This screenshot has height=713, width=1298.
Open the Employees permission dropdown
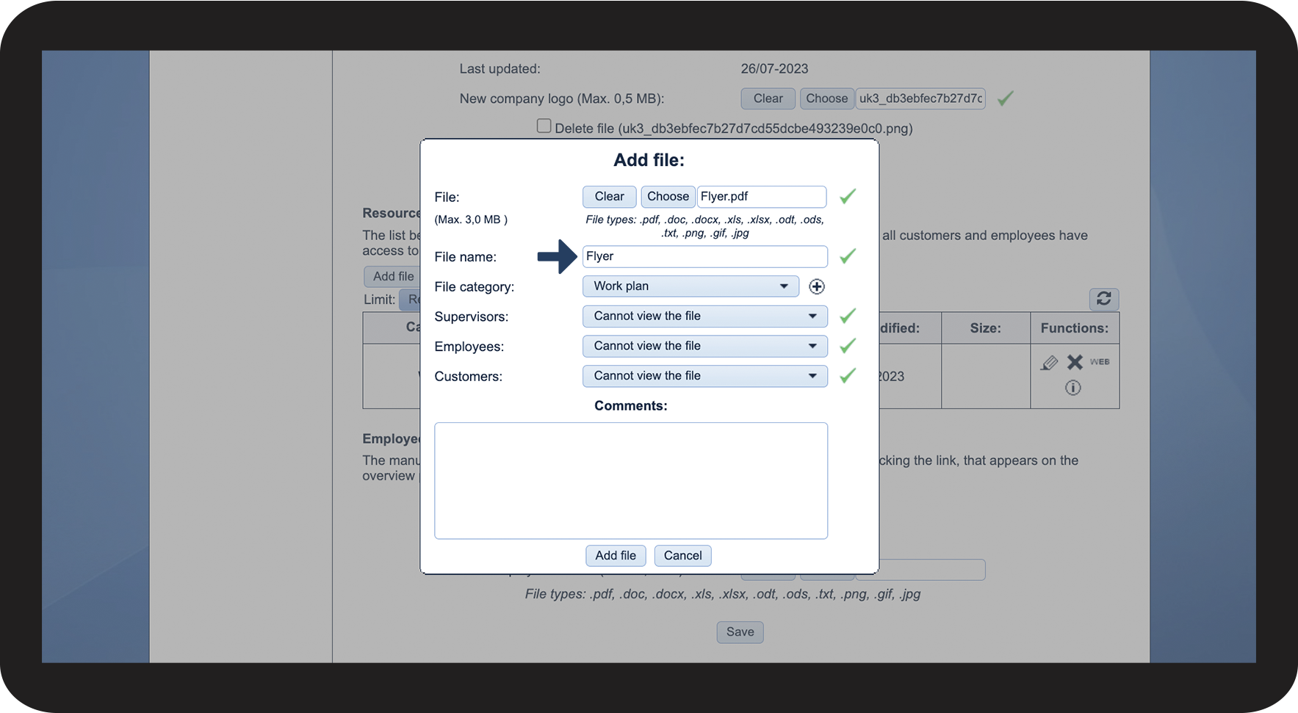point(704,346)
